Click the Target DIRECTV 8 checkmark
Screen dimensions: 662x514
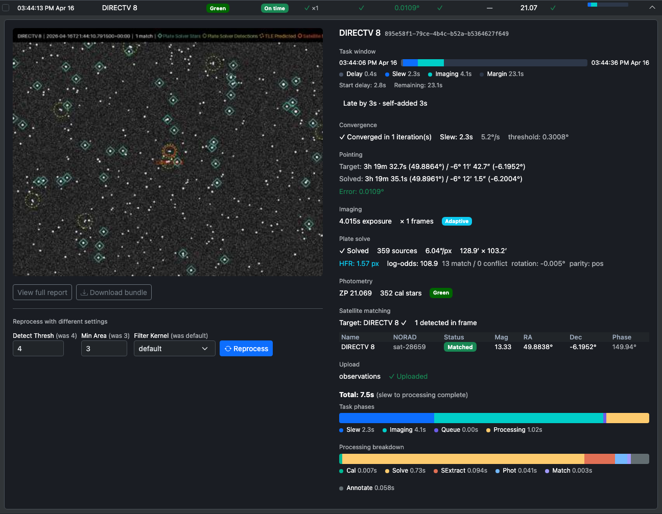click(x=404, y=323)
